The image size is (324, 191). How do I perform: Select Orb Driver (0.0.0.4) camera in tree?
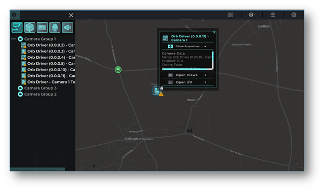(48, 58)
